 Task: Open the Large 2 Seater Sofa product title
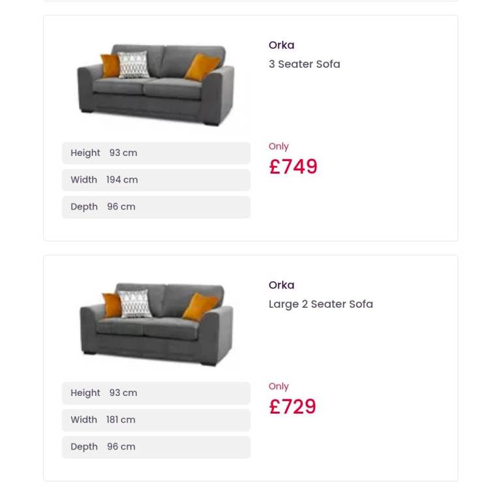[320, 304]
